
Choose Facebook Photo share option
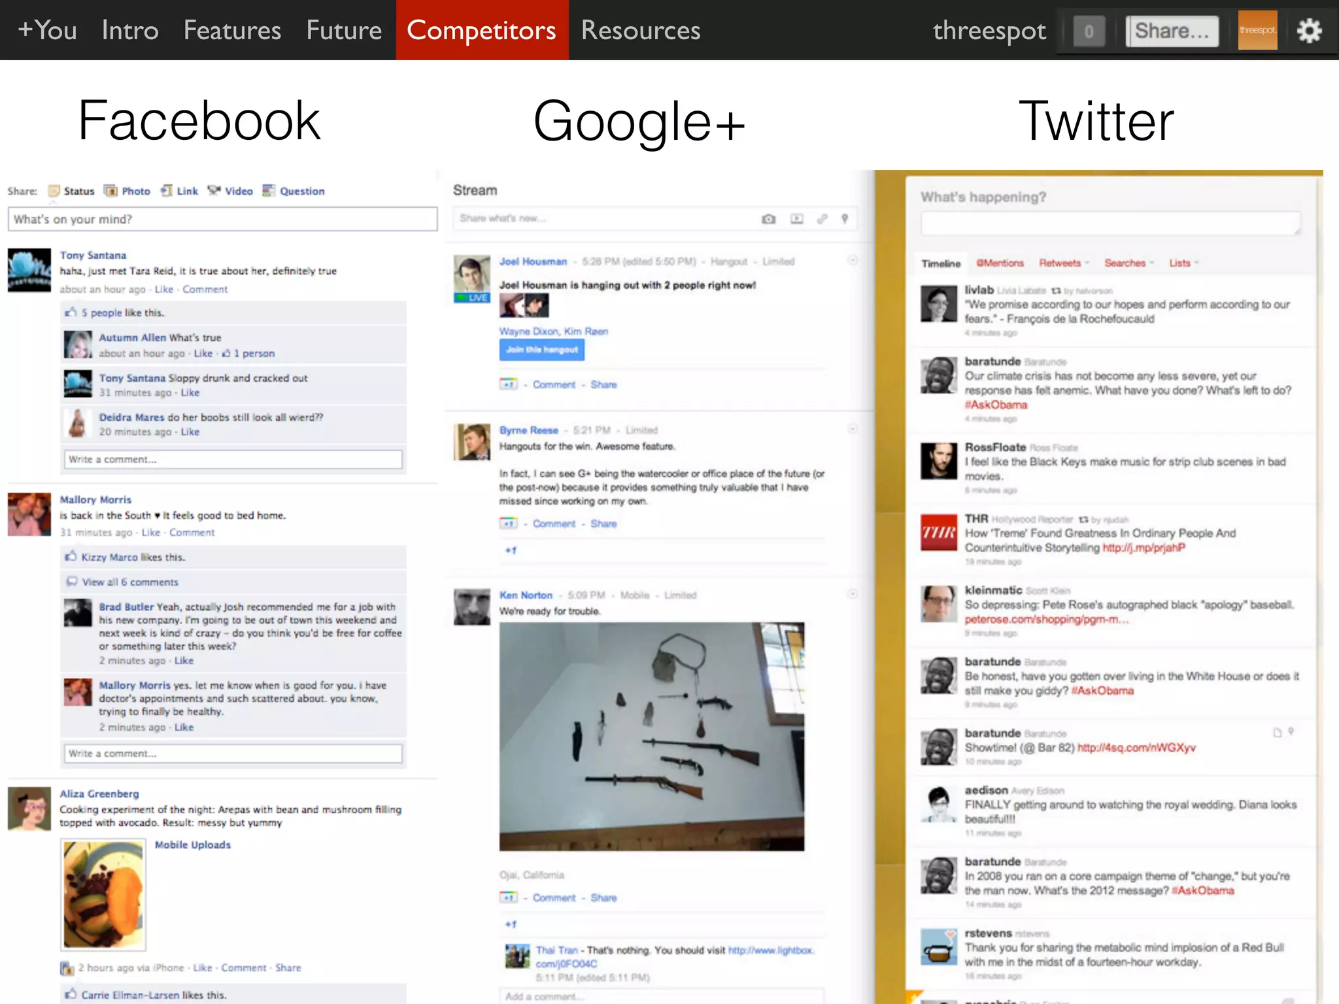[x=127, y=191]
